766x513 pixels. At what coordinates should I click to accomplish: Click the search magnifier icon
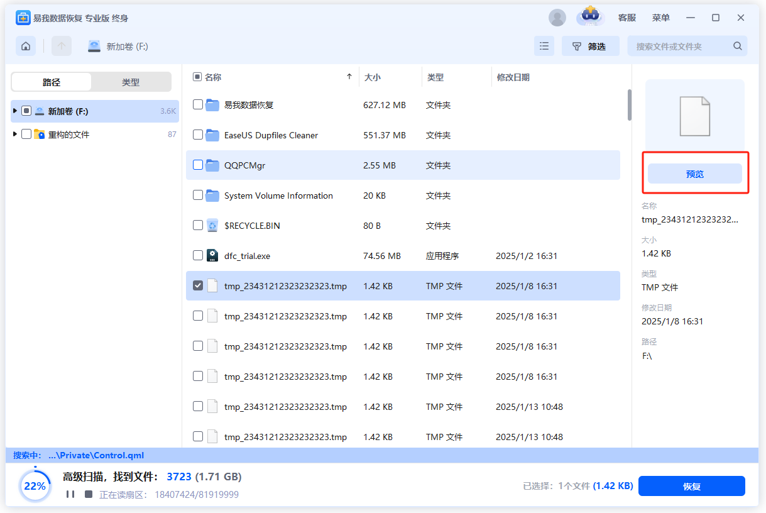point(738,46)
